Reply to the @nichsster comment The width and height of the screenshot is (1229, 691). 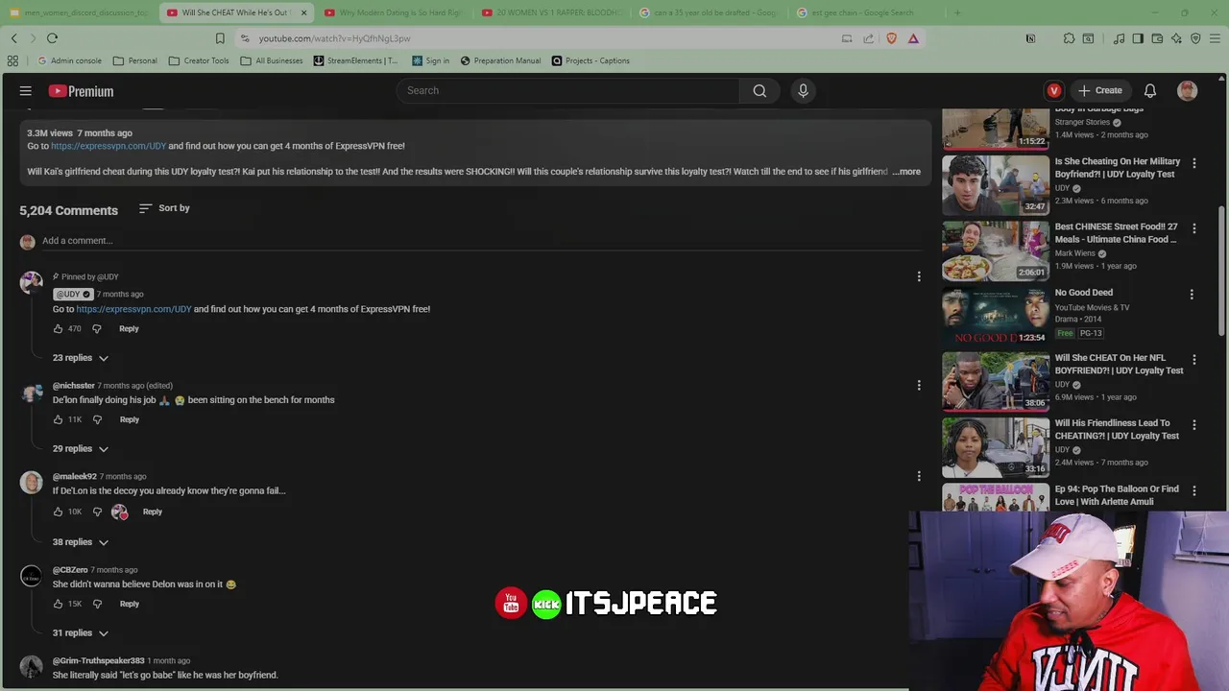pyautogui.click(x=130, y=419)
